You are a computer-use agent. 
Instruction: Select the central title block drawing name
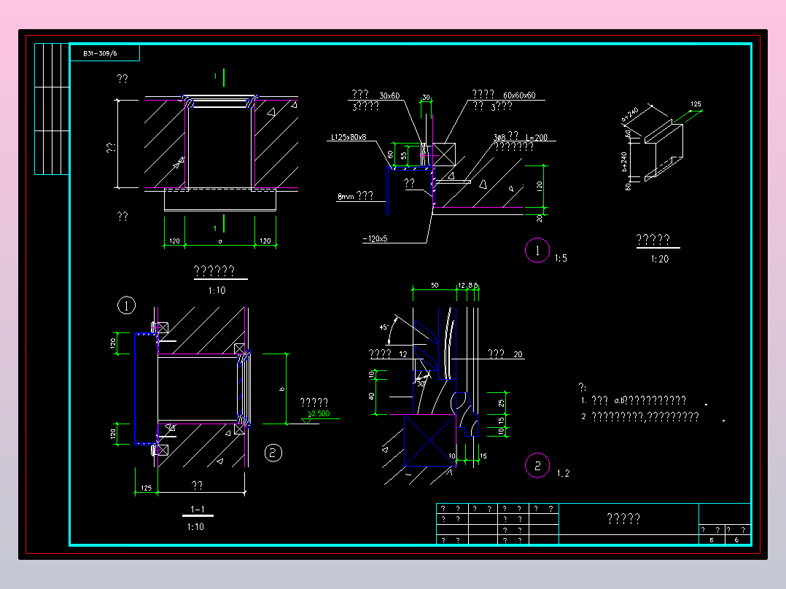click(x=623, y=519)
